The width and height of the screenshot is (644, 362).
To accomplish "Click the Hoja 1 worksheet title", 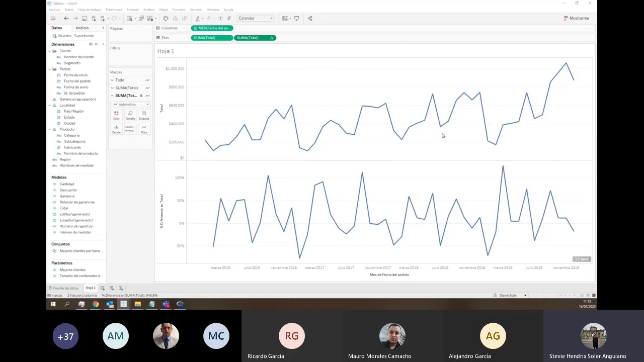I will pyautogui.click(x=166, y=51).
